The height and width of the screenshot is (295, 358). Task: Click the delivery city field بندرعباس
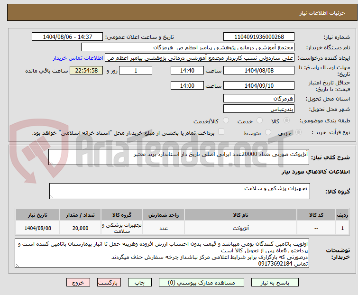(259, 109)
